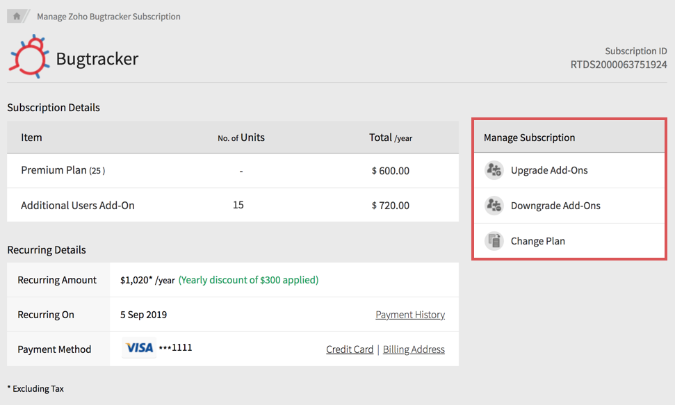Click the Recurring On label

click(46, 315)
